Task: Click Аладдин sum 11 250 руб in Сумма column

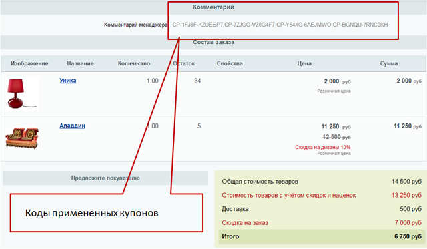Action: [x=408, y=126]
